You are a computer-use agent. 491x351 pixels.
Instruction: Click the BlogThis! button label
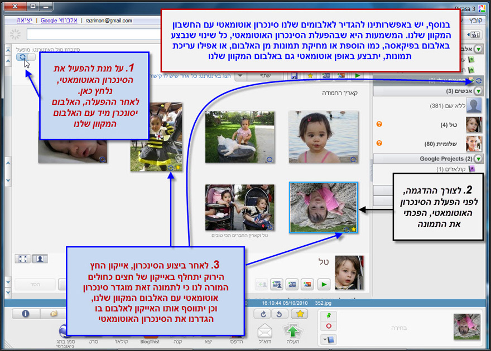click(x=150, y=342)
